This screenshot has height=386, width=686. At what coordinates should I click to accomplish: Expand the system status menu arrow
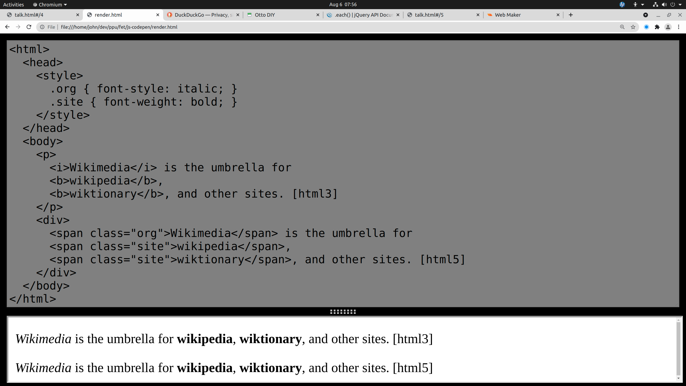[680, 5]
